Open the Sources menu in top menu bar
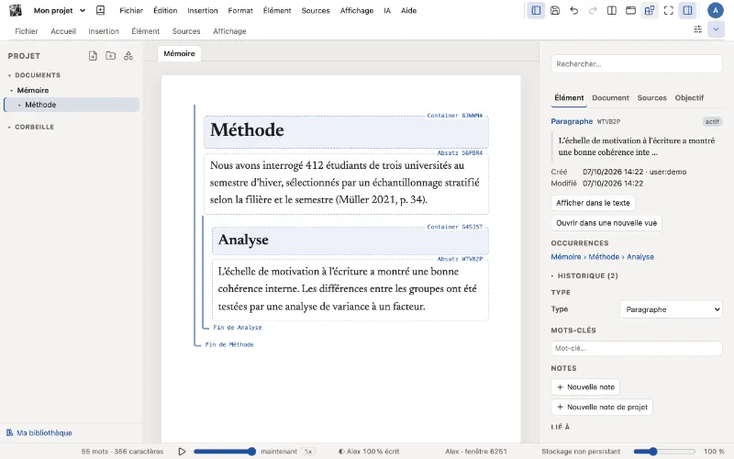734x459 pixels. point(316,10)
